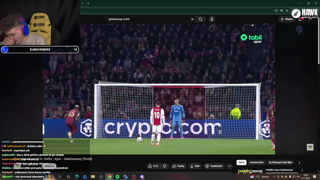
Task: Open the Copilot icon in taskbar
Action: pos(68,177)
